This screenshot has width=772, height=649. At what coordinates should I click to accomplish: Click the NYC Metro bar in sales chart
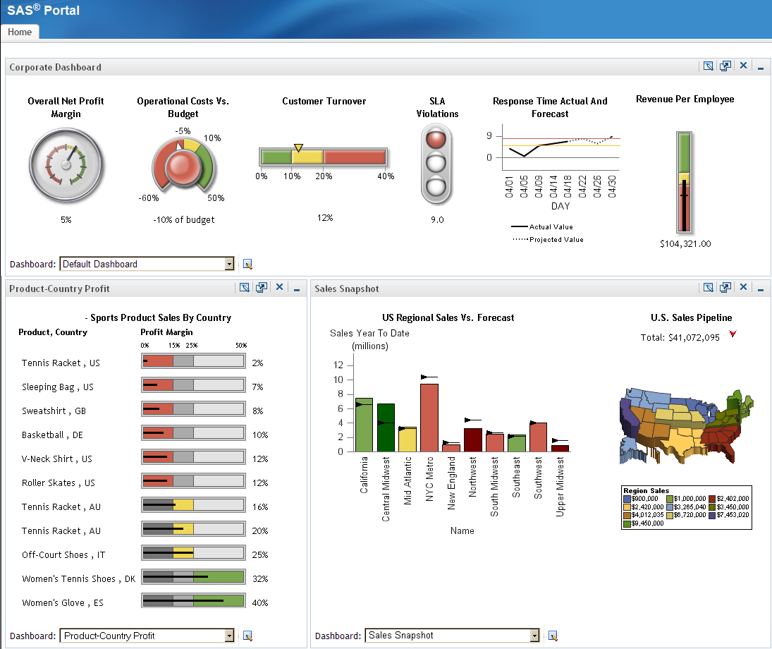tap(429, 417)
